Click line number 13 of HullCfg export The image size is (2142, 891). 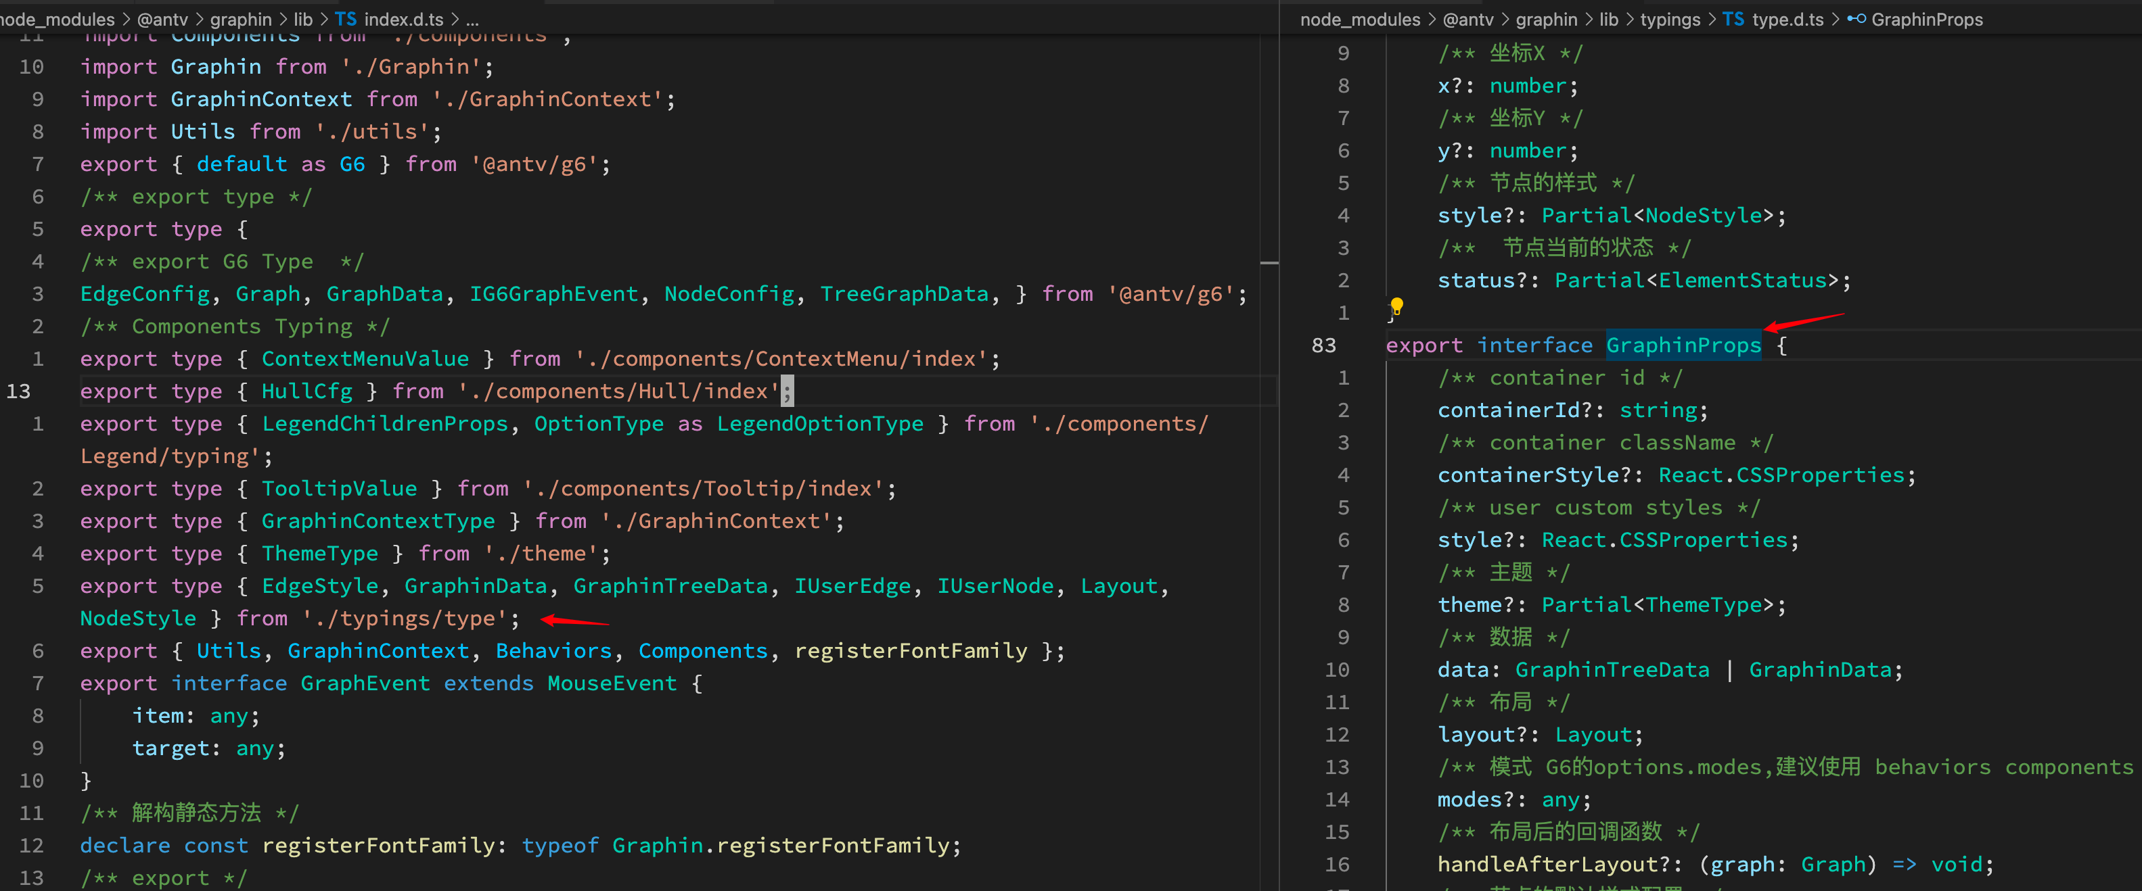[x=18, y=391]
